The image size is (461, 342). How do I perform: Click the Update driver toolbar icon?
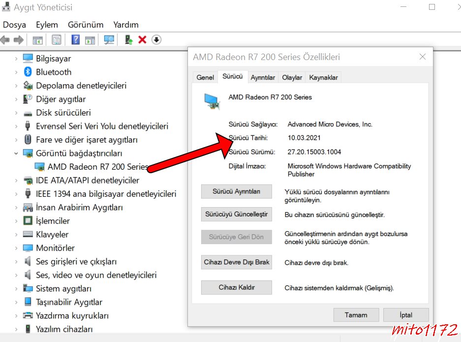[128, 40]
